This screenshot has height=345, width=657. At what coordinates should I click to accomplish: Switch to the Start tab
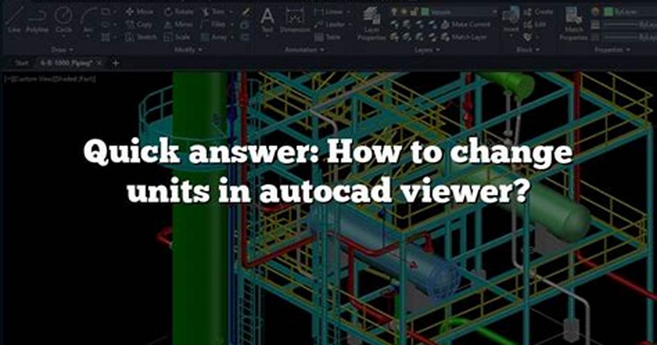point(21,63)
